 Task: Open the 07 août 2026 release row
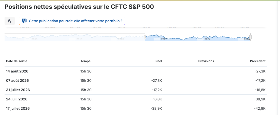(x=136, y=81)
